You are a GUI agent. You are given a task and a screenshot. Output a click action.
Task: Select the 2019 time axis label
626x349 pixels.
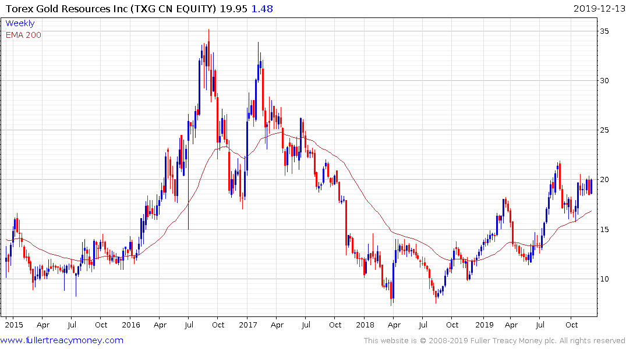tap(484, 325)
